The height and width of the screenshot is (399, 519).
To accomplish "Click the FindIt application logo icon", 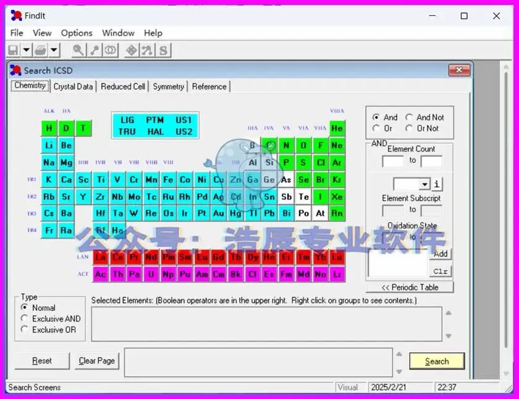I will (x=16, y=15).
